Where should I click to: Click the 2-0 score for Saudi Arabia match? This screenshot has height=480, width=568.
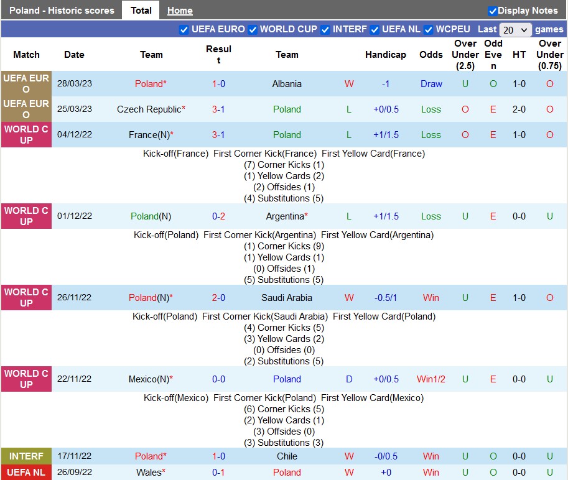coord(218,298)
